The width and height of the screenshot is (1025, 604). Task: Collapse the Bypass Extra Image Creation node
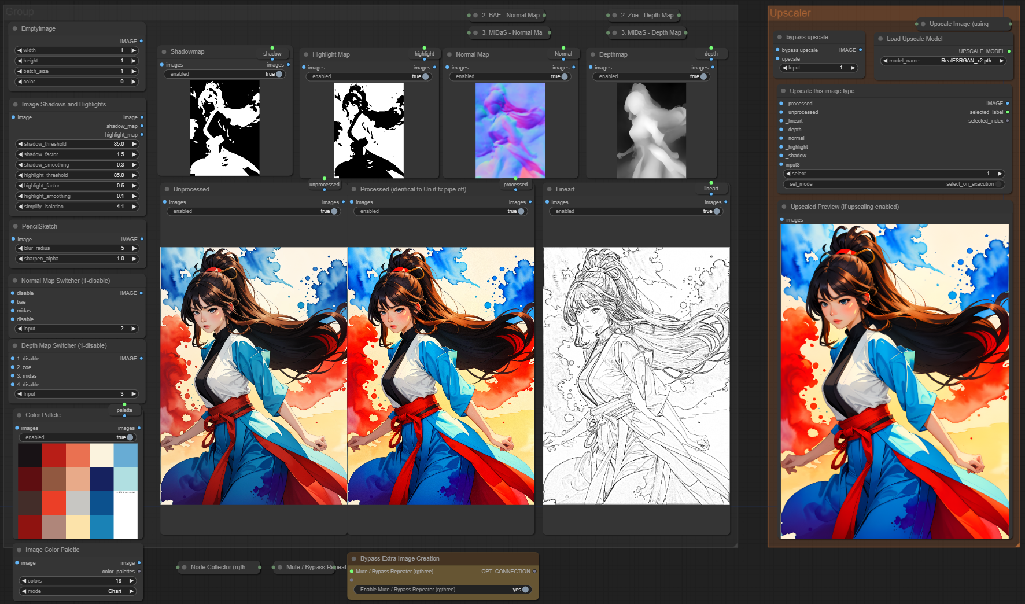pyautogui.click(x=353, y=559)
